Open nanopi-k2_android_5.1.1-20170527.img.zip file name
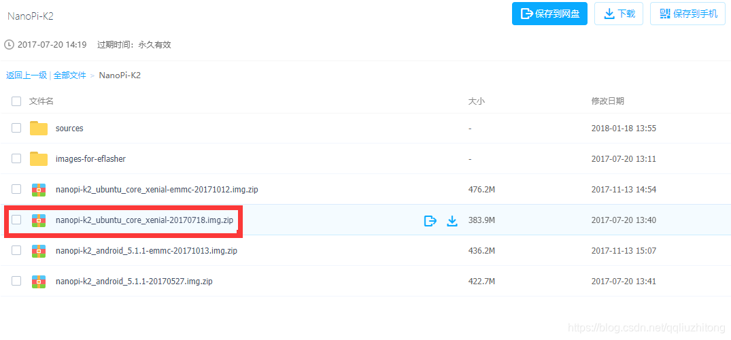The width and height of the screenshot is (731, 340). 134,282
